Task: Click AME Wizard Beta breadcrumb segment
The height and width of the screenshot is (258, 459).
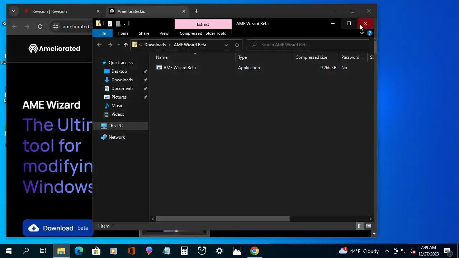Action: (190, 45)
